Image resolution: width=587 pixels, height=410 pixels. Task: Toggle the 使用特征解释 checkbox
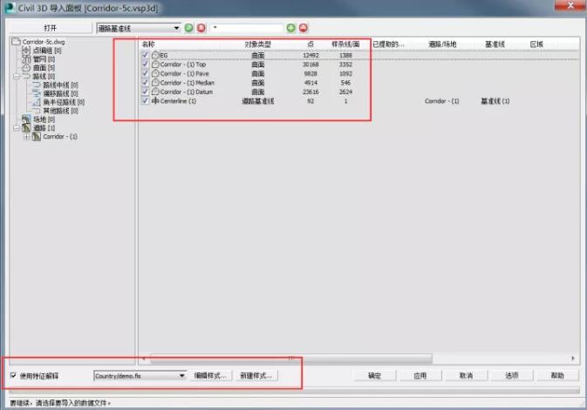(13, 375)
